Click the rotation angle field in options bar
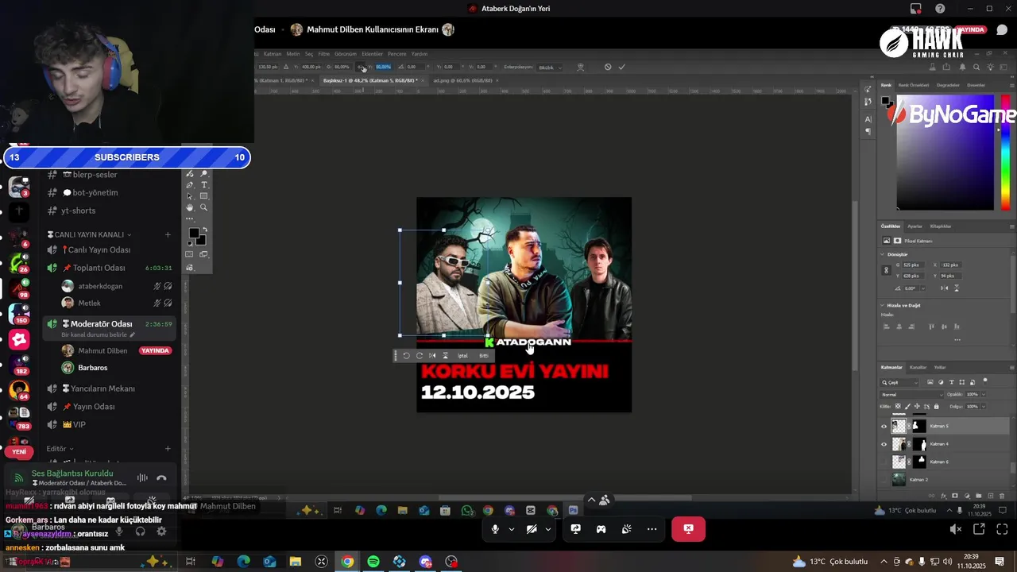1017x572 pixels. pos(414,67)
